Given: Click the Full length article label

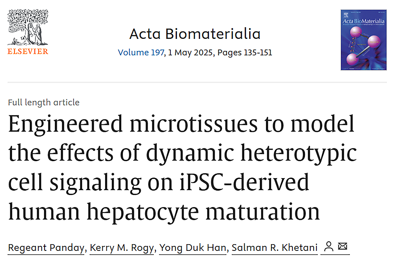Looking at the screenshot, I should pyautogui.click(x=44, y=102).
